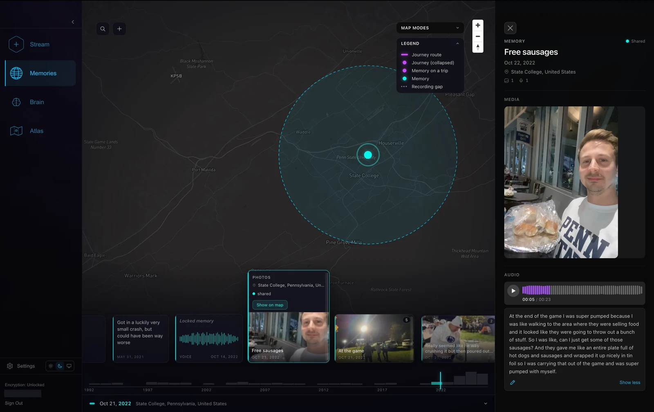Click the Recording gap legend entry

coord(422,86)
